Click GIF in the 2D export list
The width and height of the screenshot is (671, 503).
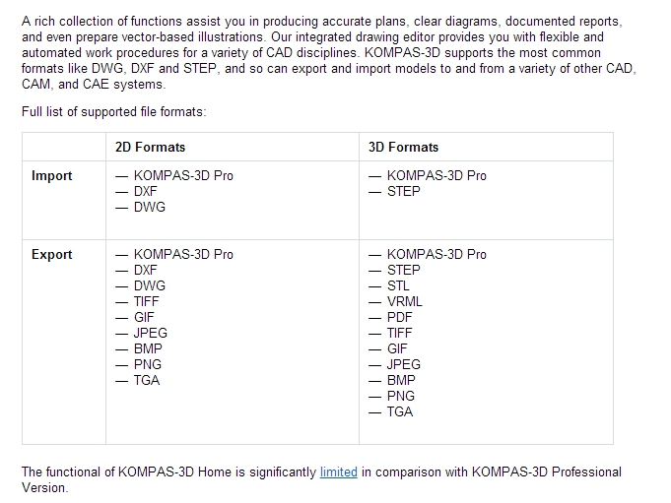(144, 317)
